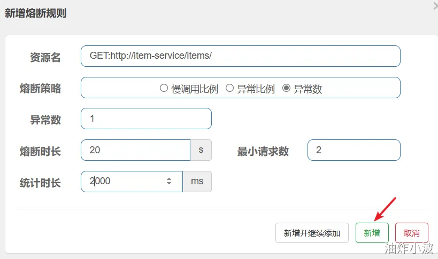This screenshot has width=438, height=259.
Task: Select the 异常数 radio button
Action: [x=286, y=89]
